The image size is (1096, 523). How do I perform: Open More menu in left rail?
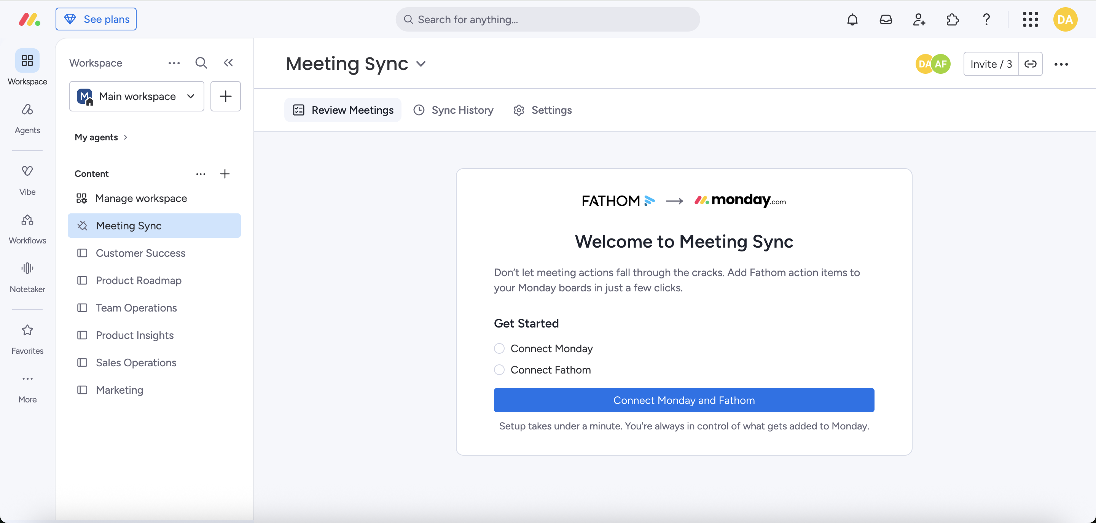point(27,388)
